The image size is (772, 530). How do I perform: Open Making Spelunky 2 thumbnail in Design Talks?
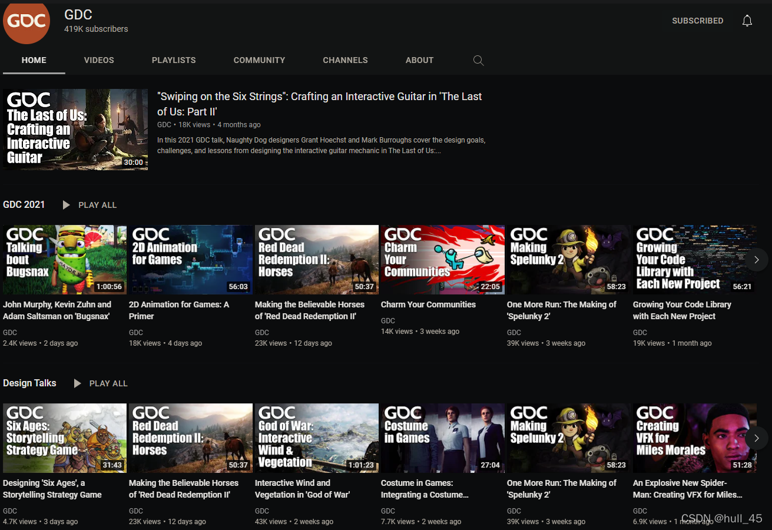[x=569, y=438]
